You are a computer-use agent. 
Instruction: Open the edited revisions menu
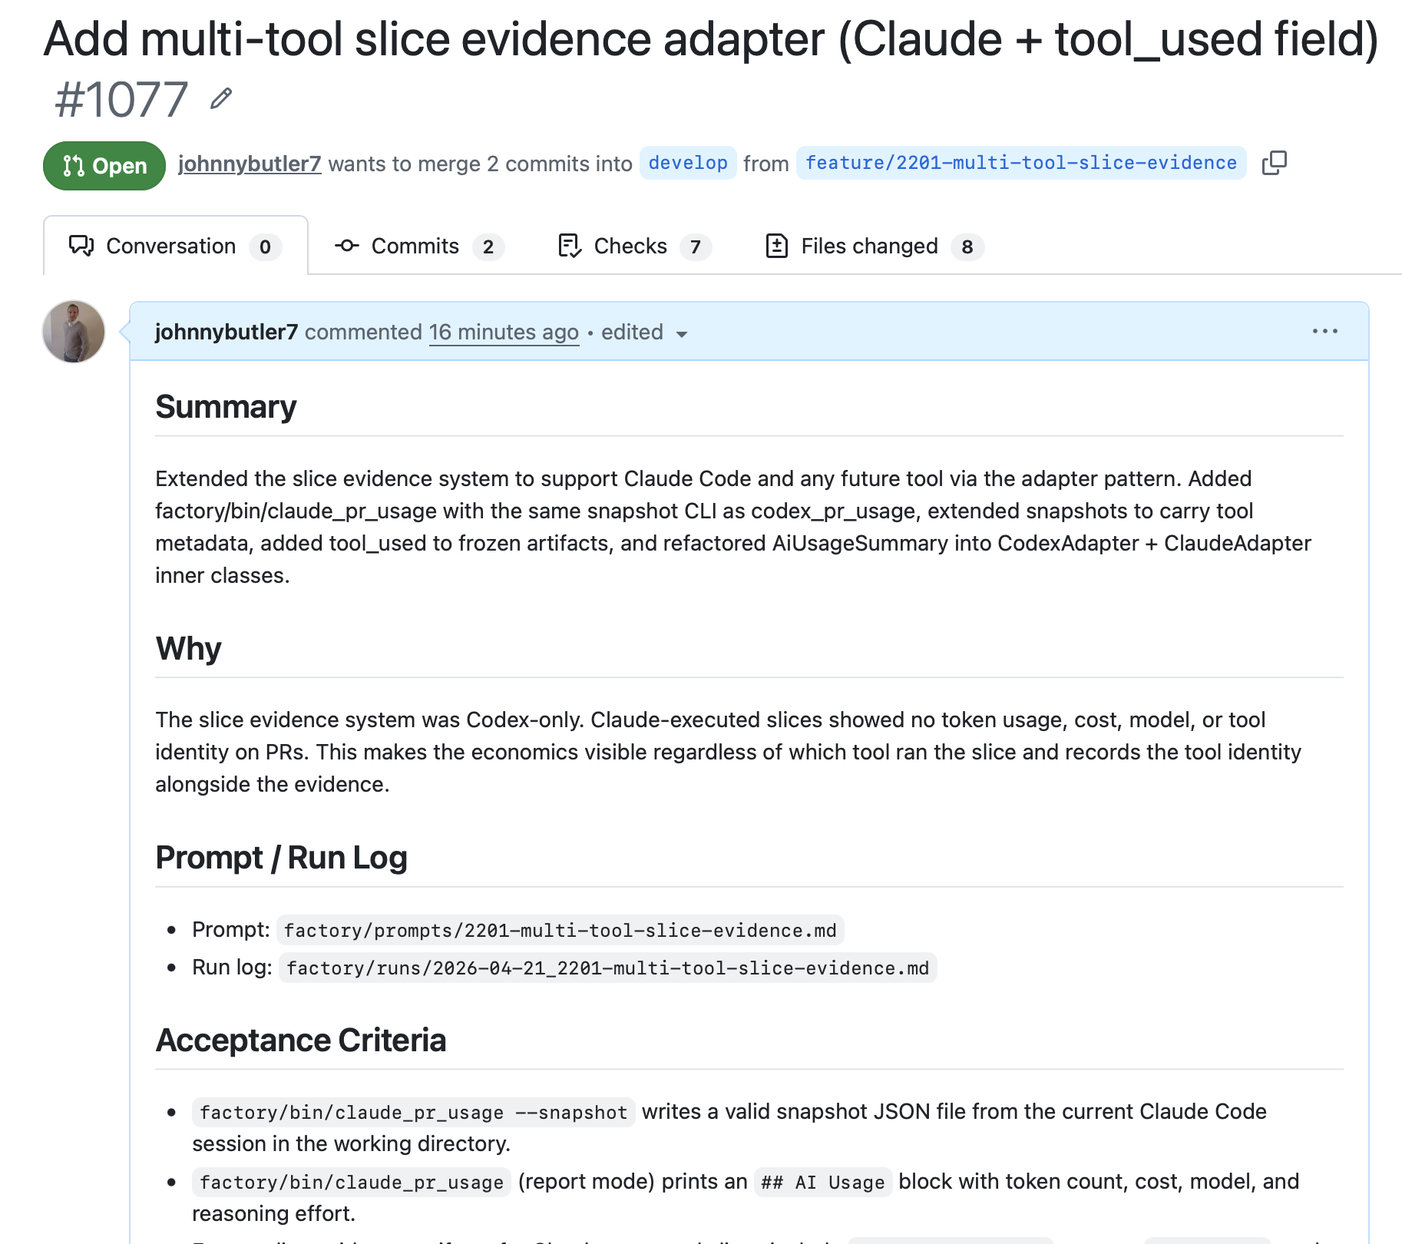pos(643,333)
